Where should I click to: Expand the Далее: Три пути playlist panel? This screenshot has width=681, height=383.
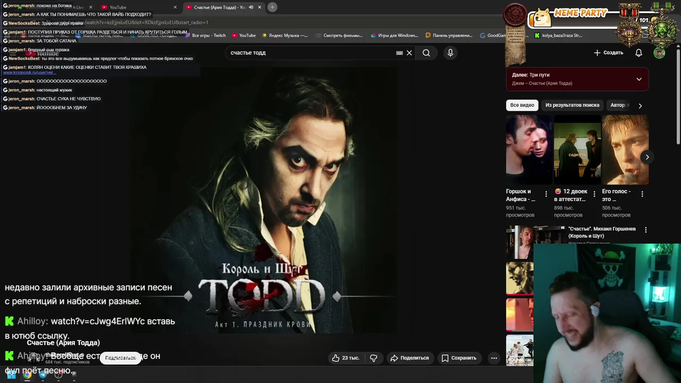(x=639, y=79)
